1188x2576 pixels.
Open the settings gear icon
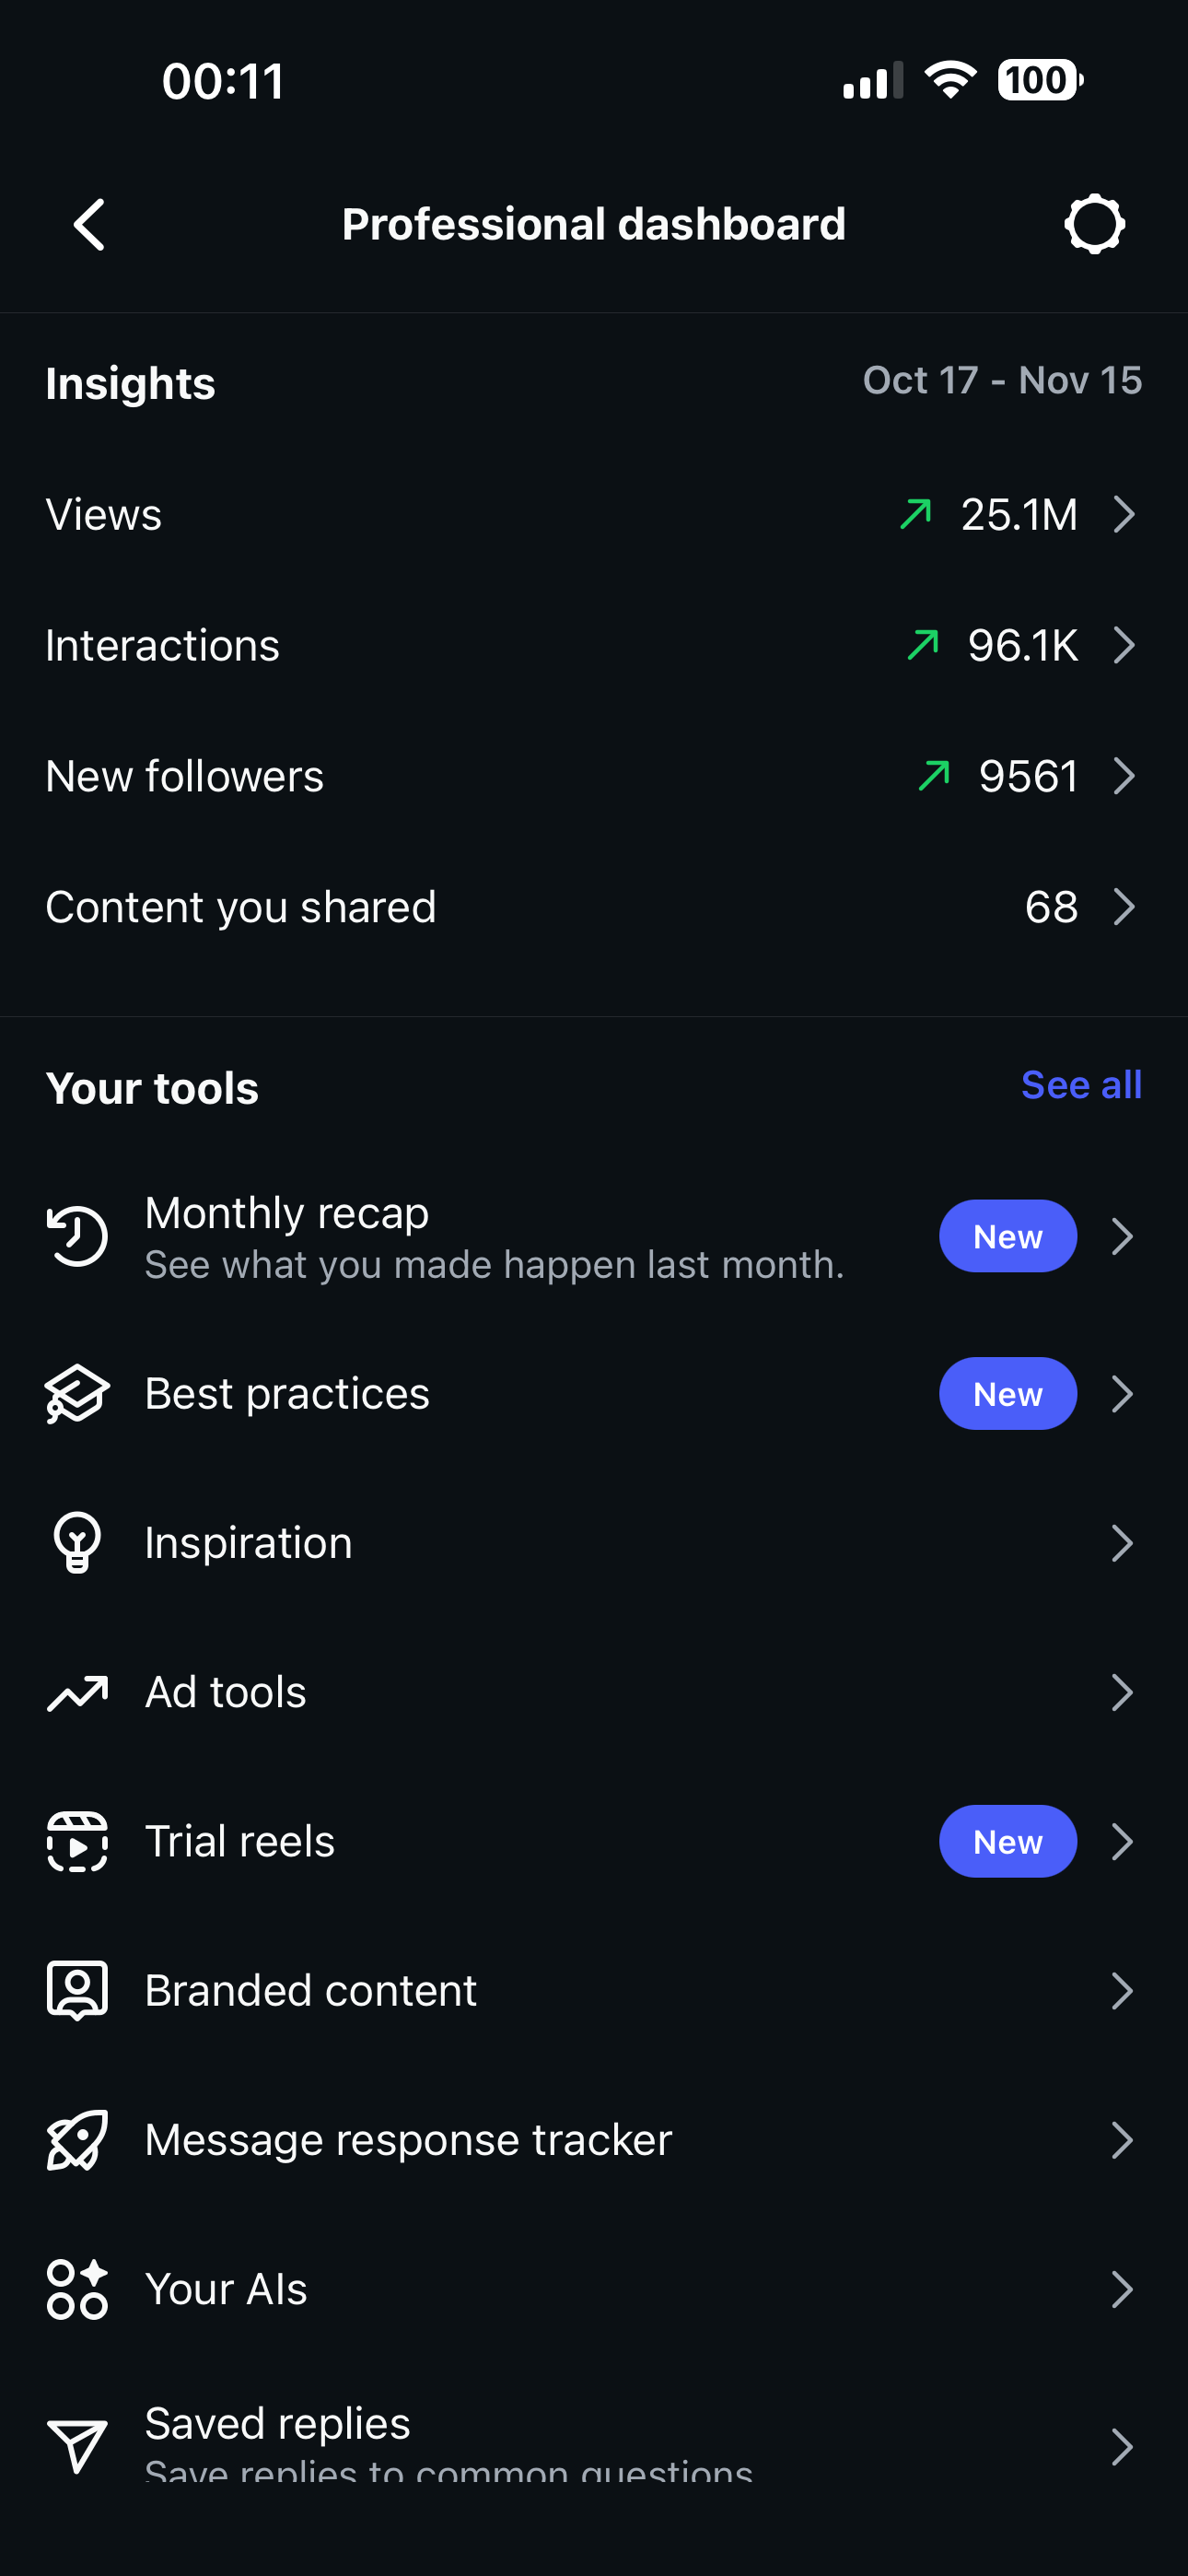pyautogui.click(x=1094, y=224)
